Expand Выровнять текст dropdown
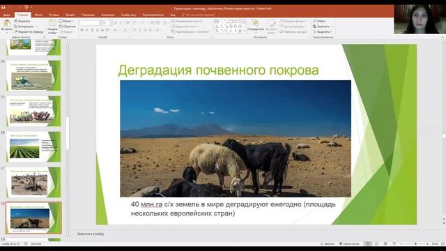Viewport: 446px width, 251px height. pos(184,26)
